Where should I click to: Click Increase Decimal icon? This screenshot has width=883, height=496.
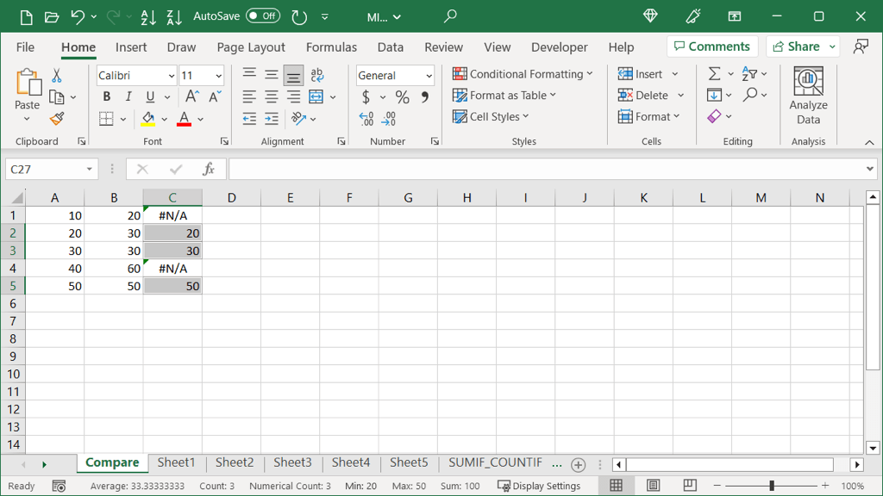(366, 119)
